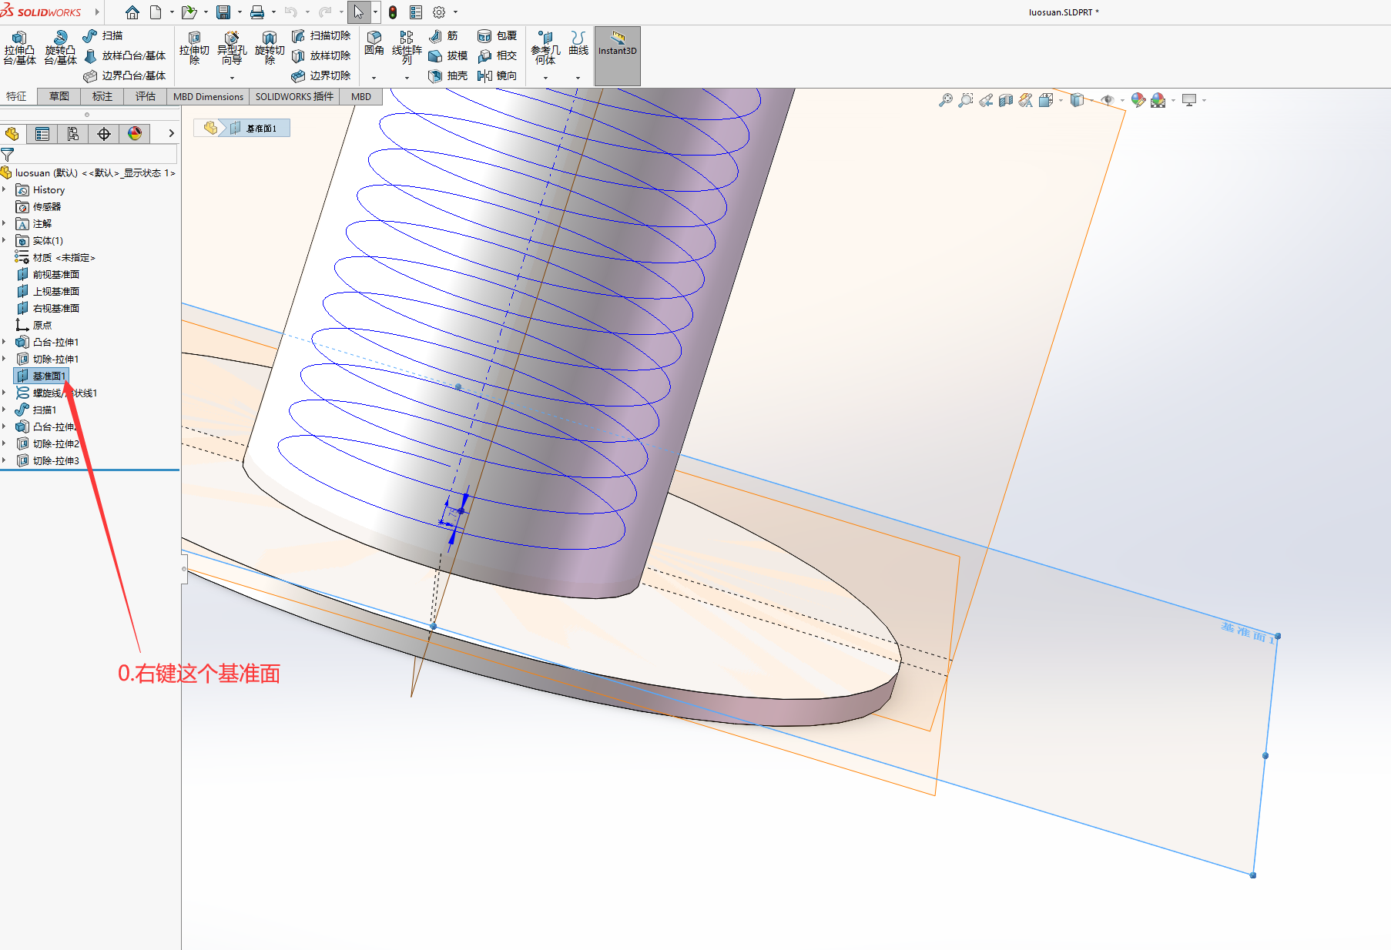Click the 边界切除 (Boundary Cut) tool

tap(321, 75)
